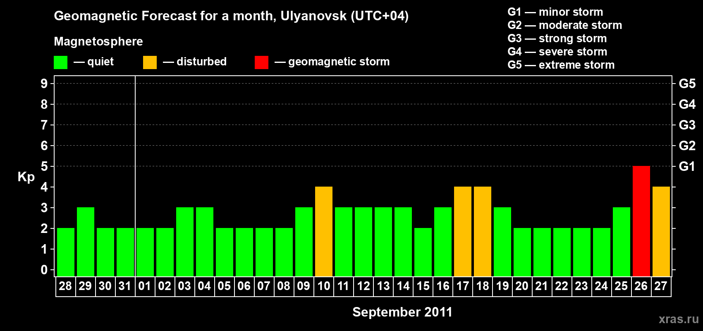703x331 pixels.
Task: Select the orange bar for day 27
Action: (x=661, y=231)
